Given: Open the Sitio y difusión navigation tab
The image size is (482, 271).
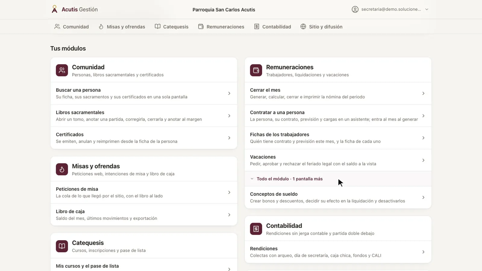Looking at the screenshot, I should tap(321, 26).
